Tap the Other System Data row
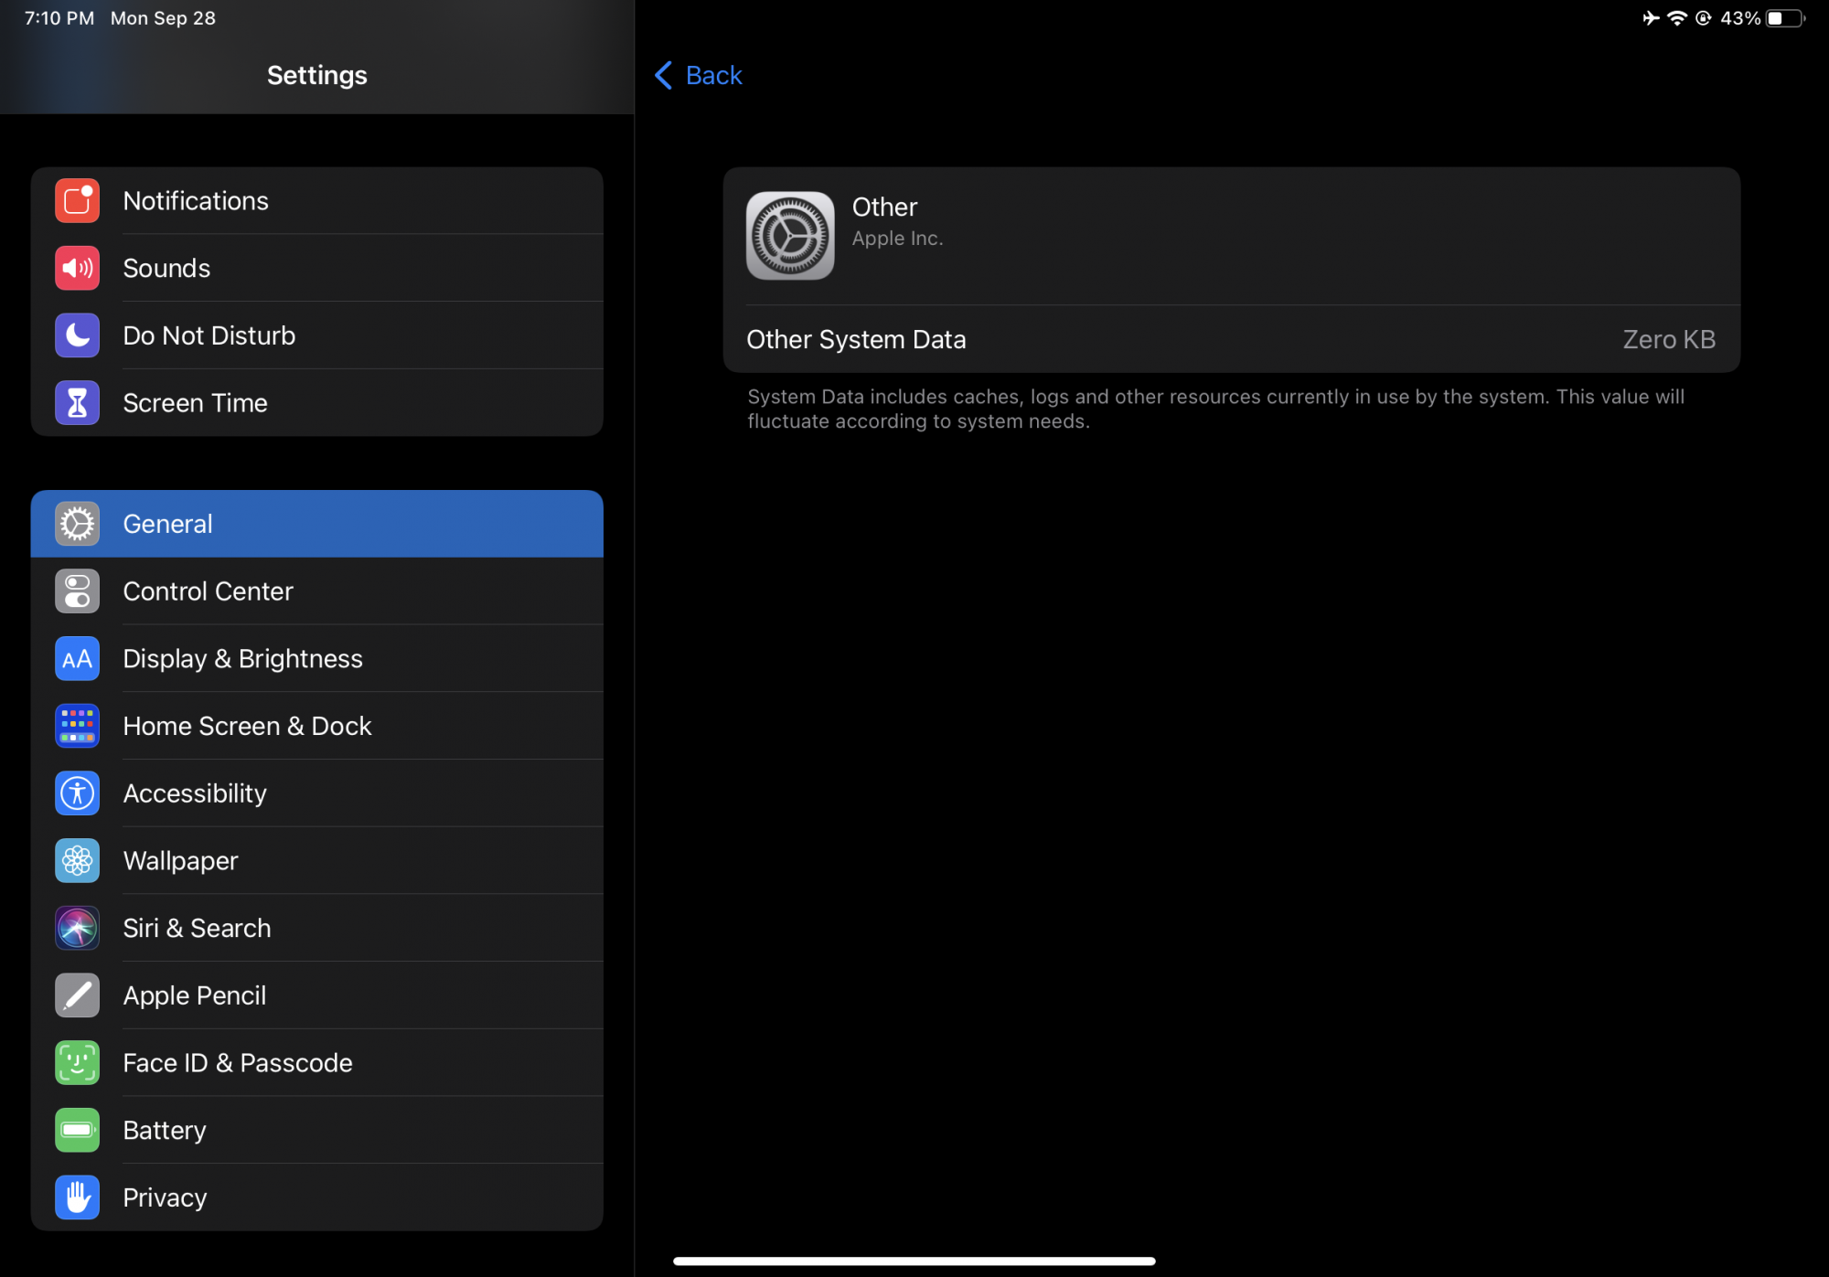The height and width of the screenshot is (1277, 1829). (1230, 339)
